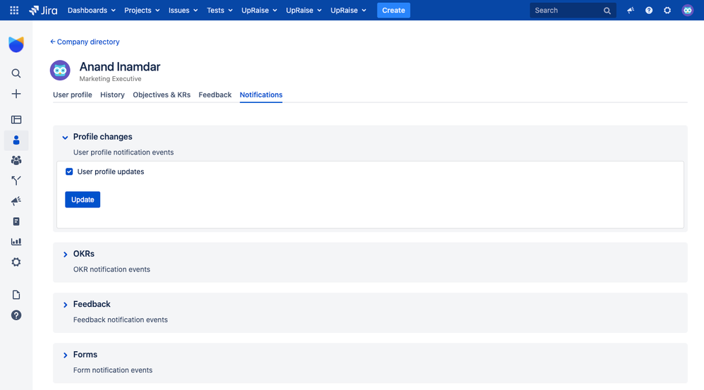Open the sidebar settings gear icon

coord(16,262)
